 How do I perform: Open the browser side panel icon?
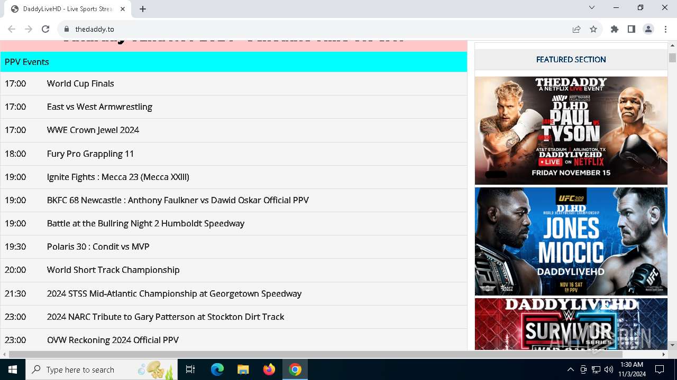632,29
